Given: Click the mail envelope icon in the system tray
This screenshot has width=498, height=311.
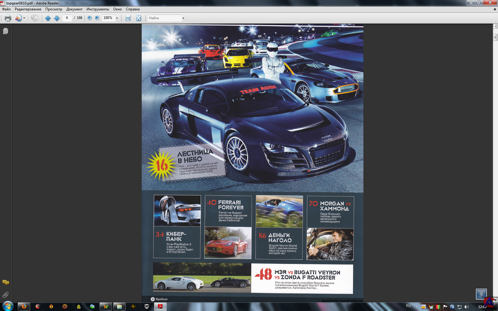Looking at the screenshot, I should click(431, 307).
